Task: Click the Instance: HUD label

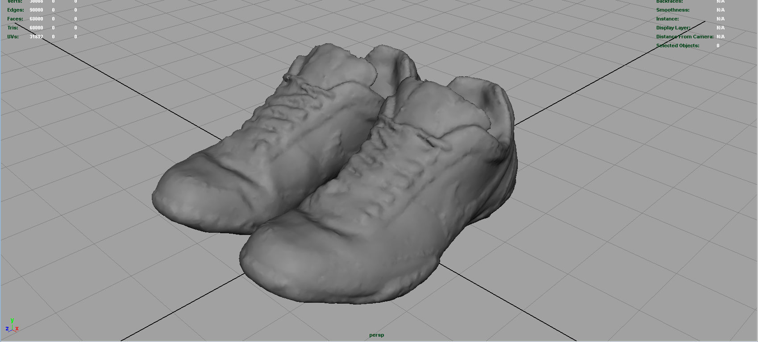Action: pyautogui.click(x=667, y=19)
